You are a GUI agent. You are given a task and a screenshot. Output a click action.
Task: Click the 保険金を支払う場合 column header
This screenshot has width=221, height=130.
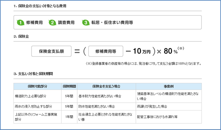[106, 86]
